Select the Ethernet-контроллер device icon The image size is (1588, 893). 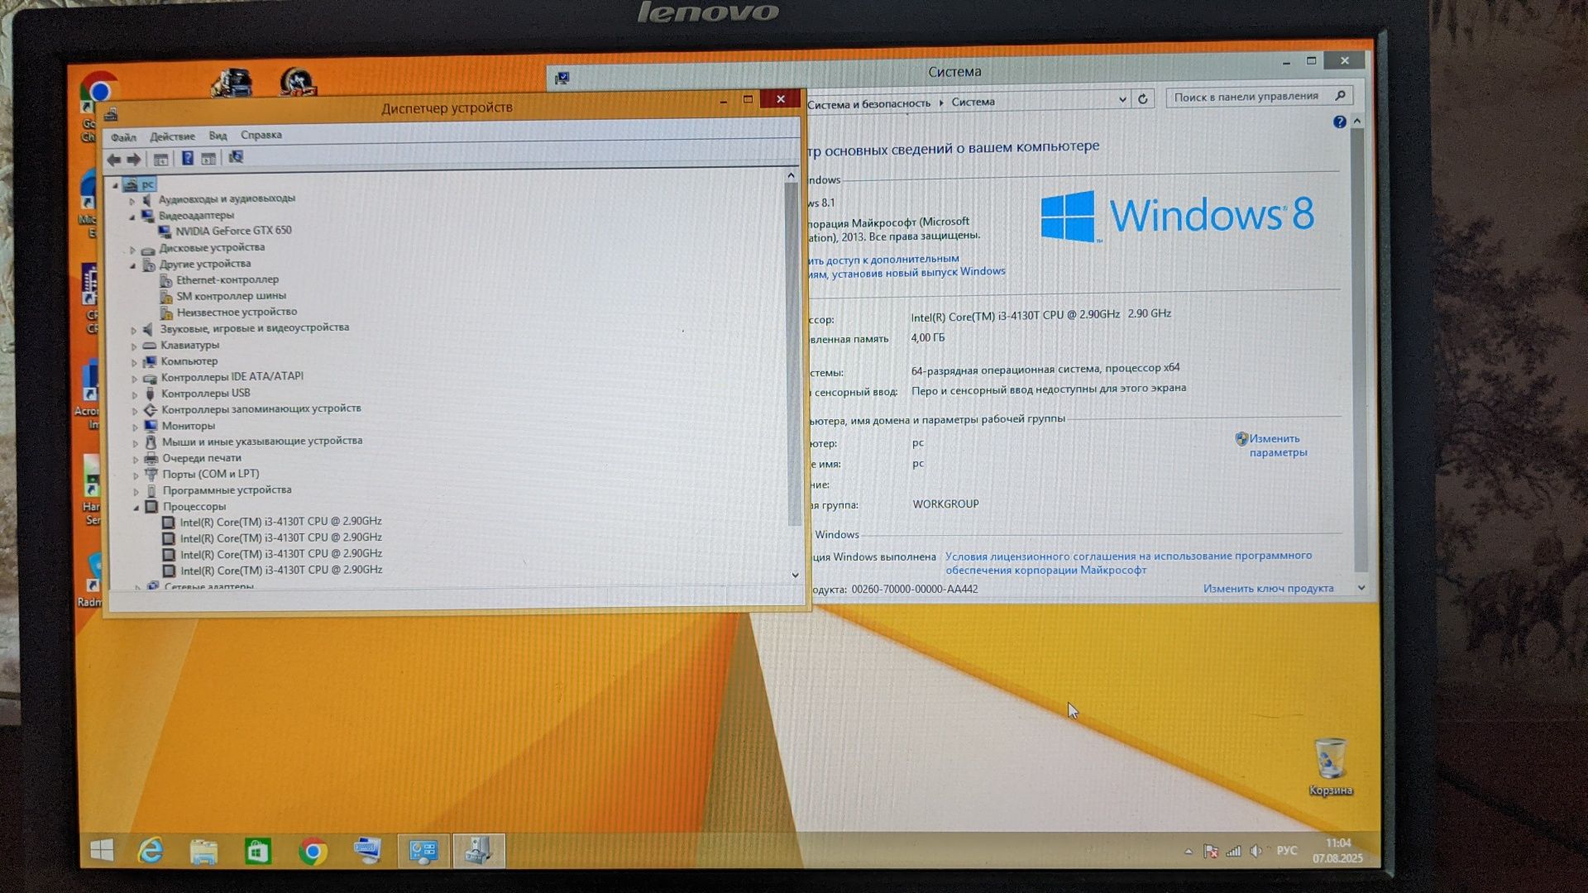(x=166, y=280)
